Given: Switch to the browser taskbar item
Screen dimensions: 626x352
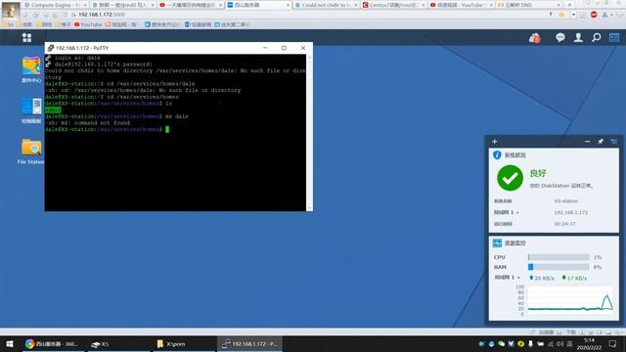Looking at the screenshot, I should (x=52, y=343).
